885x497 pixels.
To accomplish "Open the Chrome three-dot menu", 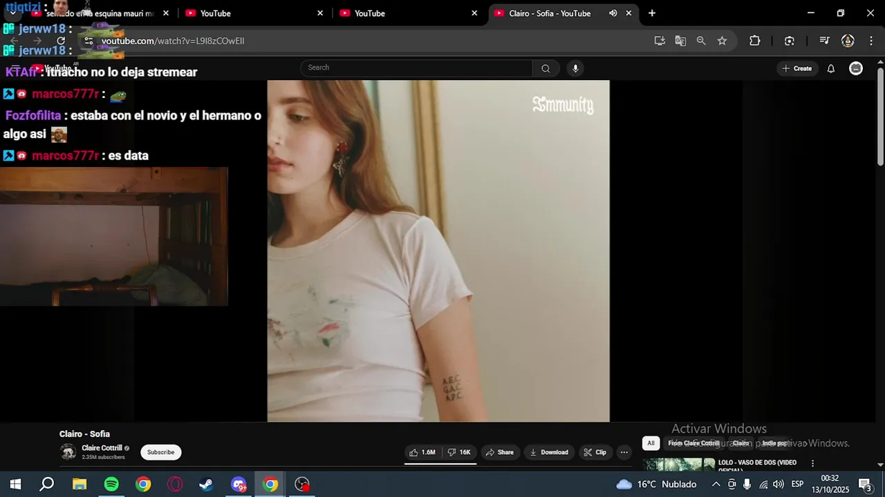I will coord(870,41).
